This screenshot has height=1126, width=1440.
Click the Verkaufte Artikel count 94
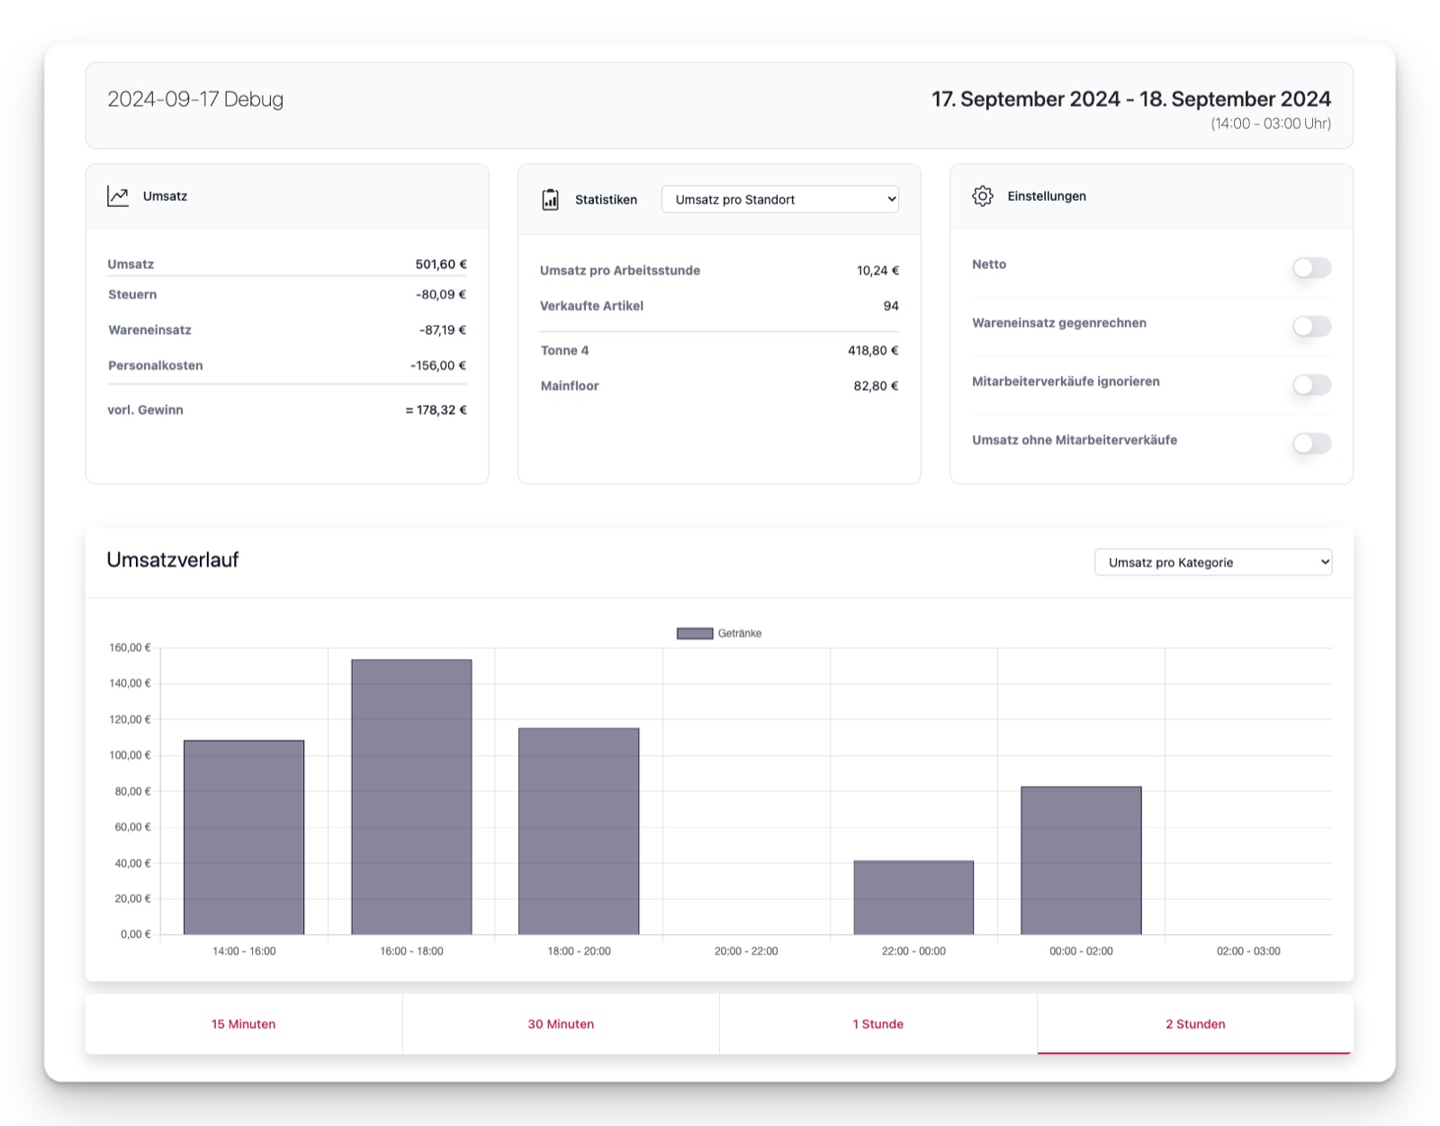point(891,306)
